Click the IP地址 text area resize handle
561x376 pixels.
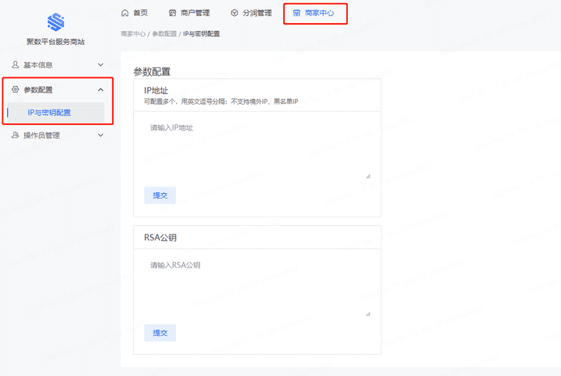(x=368, y=176)
